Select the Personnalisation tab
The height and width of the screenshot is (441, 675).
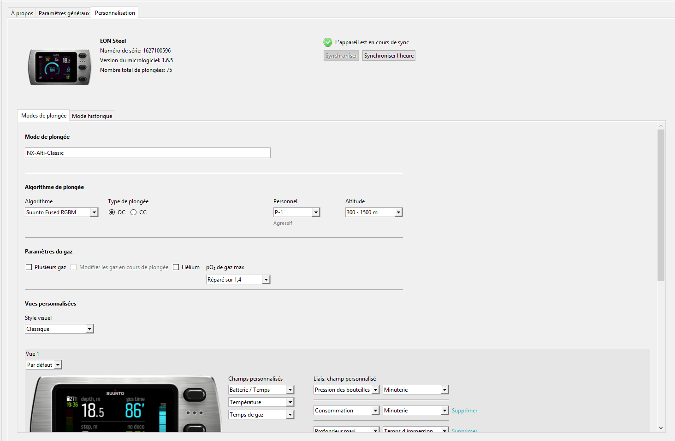point(115,13)
